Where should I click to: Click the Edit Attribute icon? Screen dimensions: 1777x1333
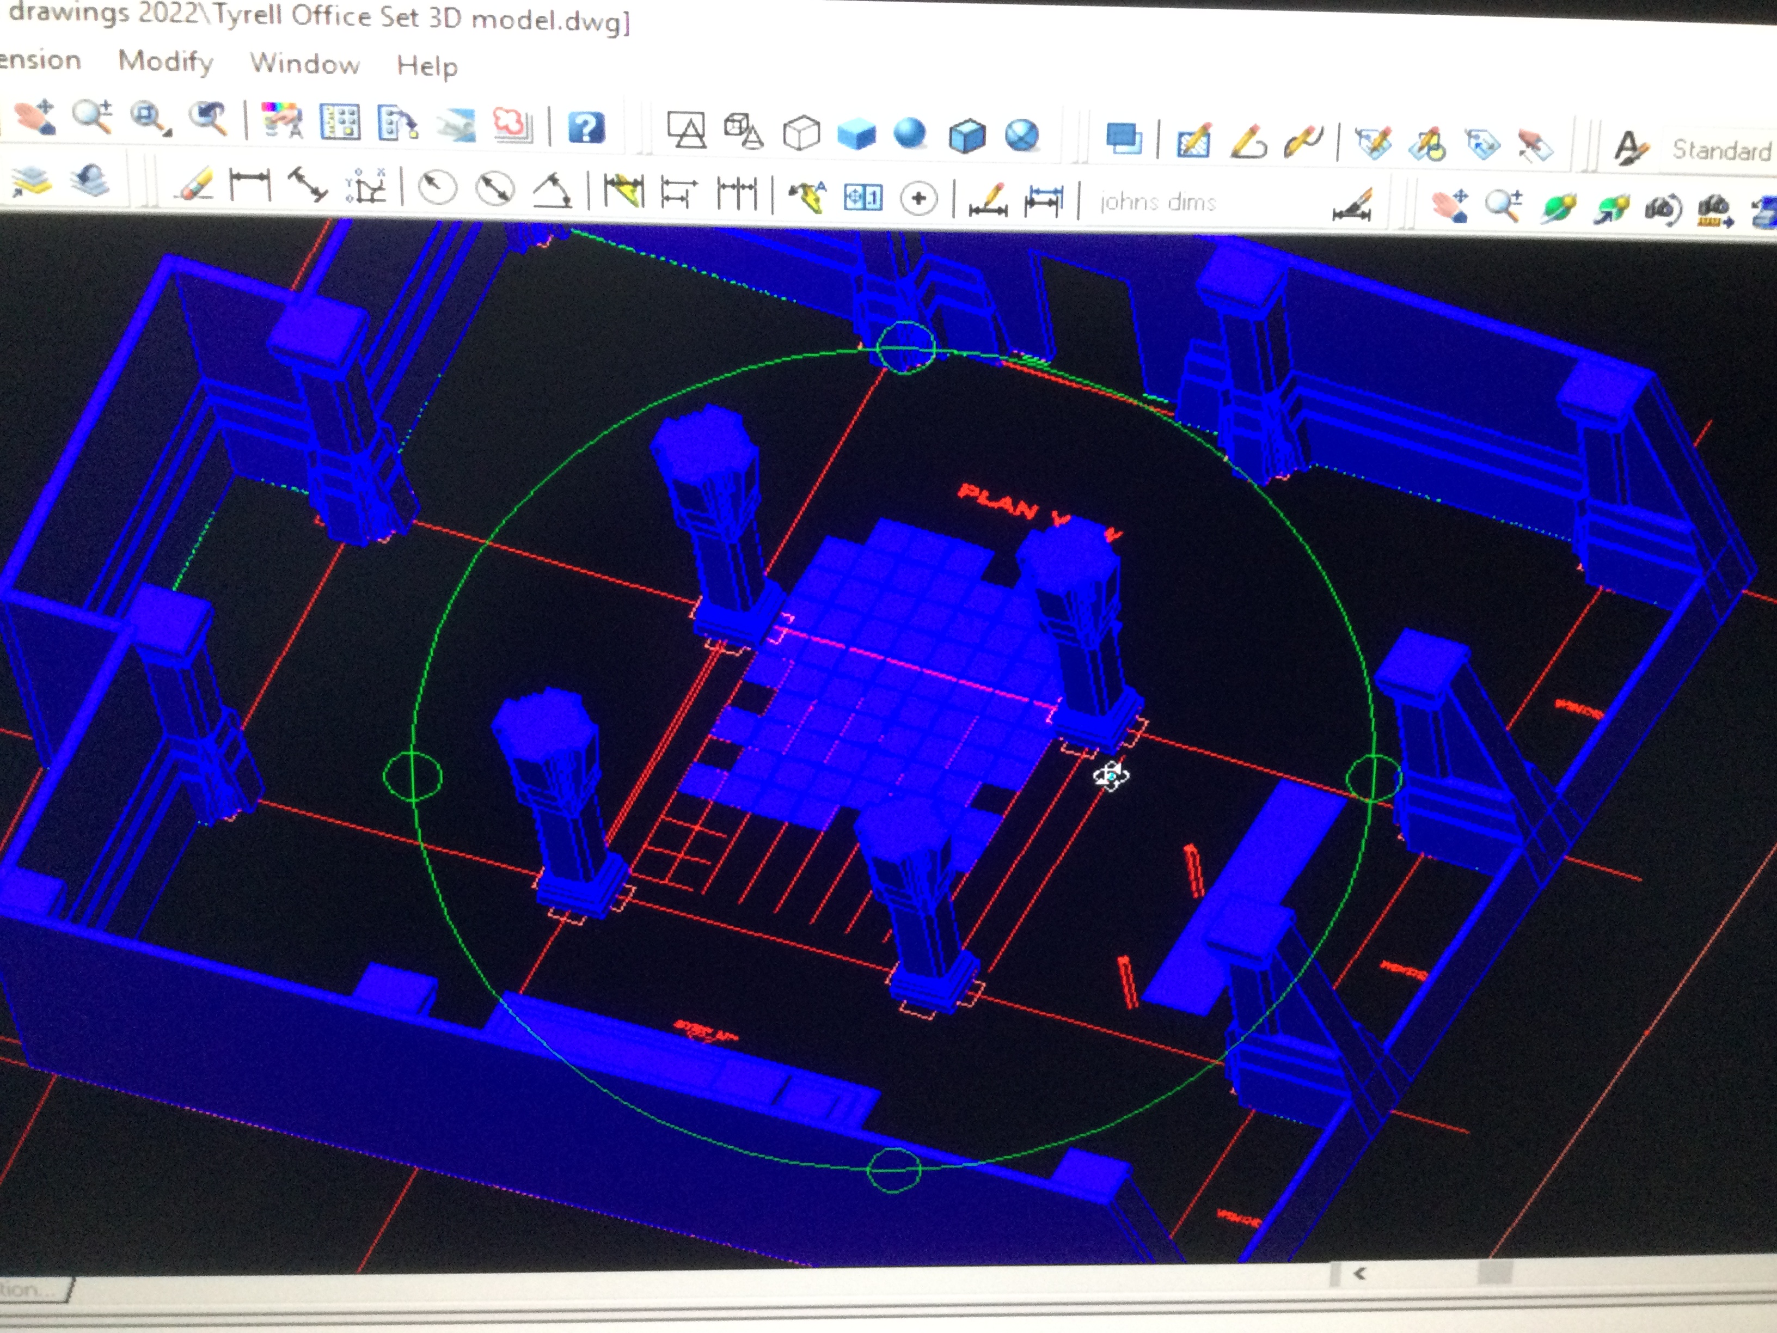coord(1373,144)
